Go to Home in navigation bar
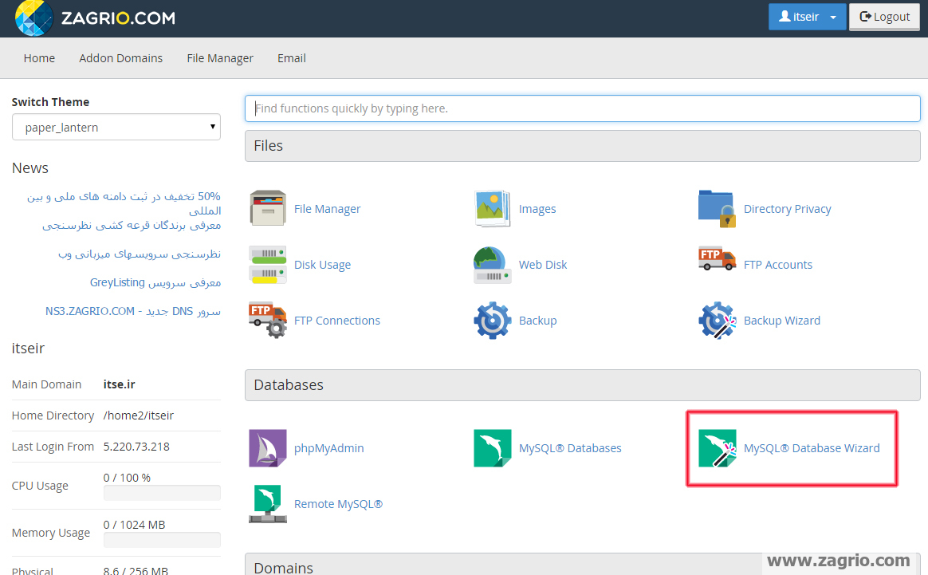 [x=39, y=58]
